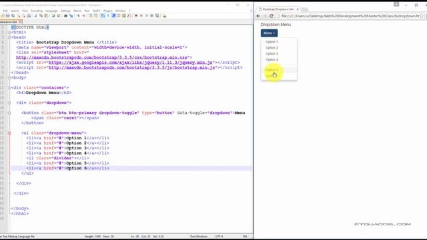Screen dimensions: 427x240
Task: Open the Language menu
Action: (51, 11)
